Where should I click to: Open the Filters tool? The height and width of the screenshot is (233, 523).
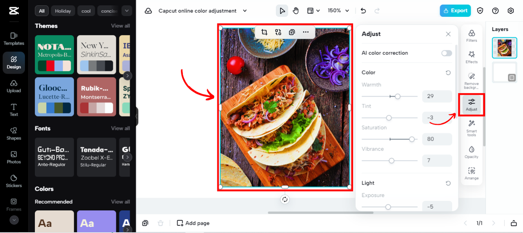tap(472, 36)
